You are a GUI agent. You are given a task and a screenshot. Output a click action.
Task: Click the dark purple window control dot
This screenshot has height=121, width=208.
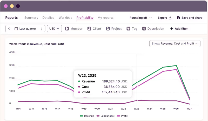[18, 6]
